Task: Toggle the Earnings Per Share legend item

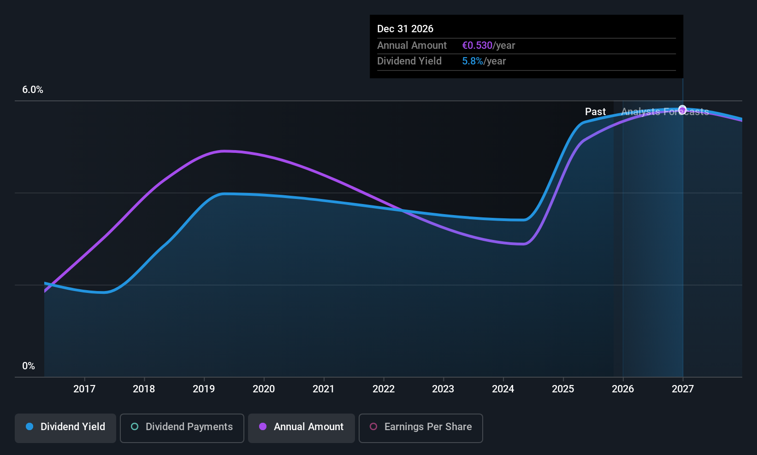Action: pos(420,427)
